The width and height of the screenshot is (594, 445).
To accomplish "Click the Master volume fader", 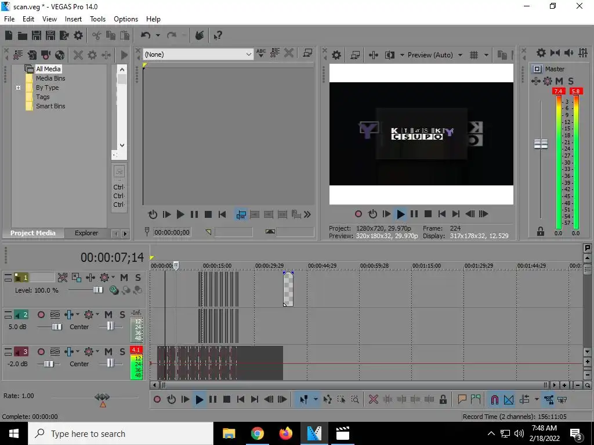I will point(541,144).
